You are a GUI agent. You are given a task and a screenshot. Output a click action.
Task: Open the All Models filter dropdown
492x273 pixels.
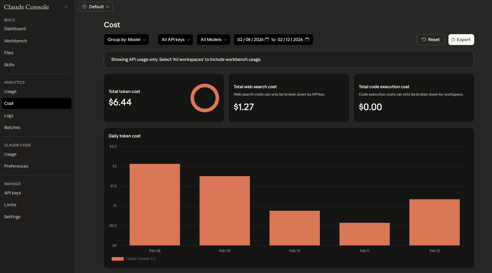214,39
